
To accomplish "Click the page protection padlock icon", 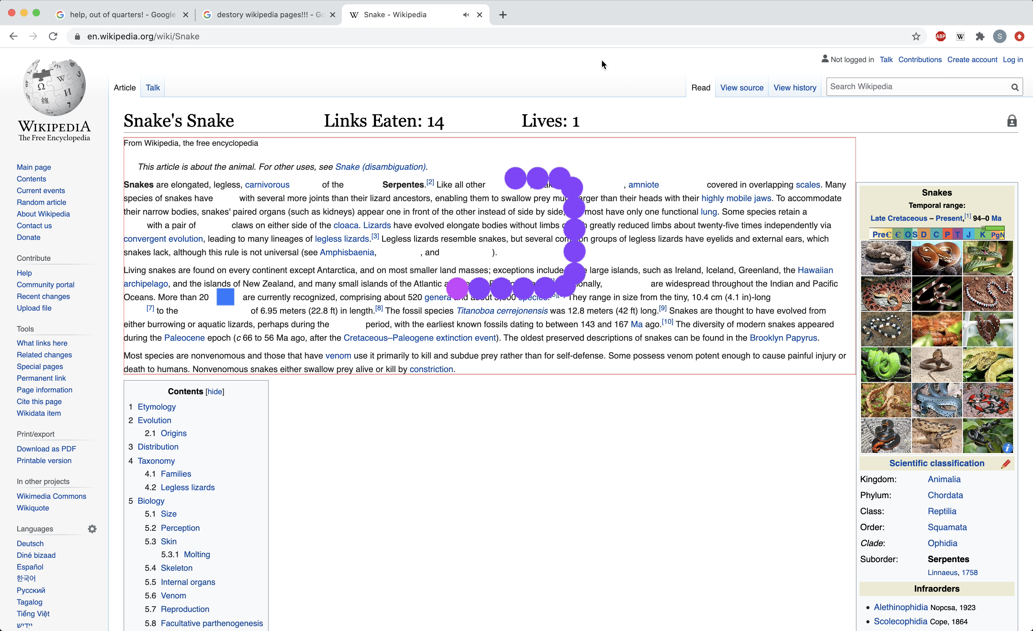I will click(1011, 121).
